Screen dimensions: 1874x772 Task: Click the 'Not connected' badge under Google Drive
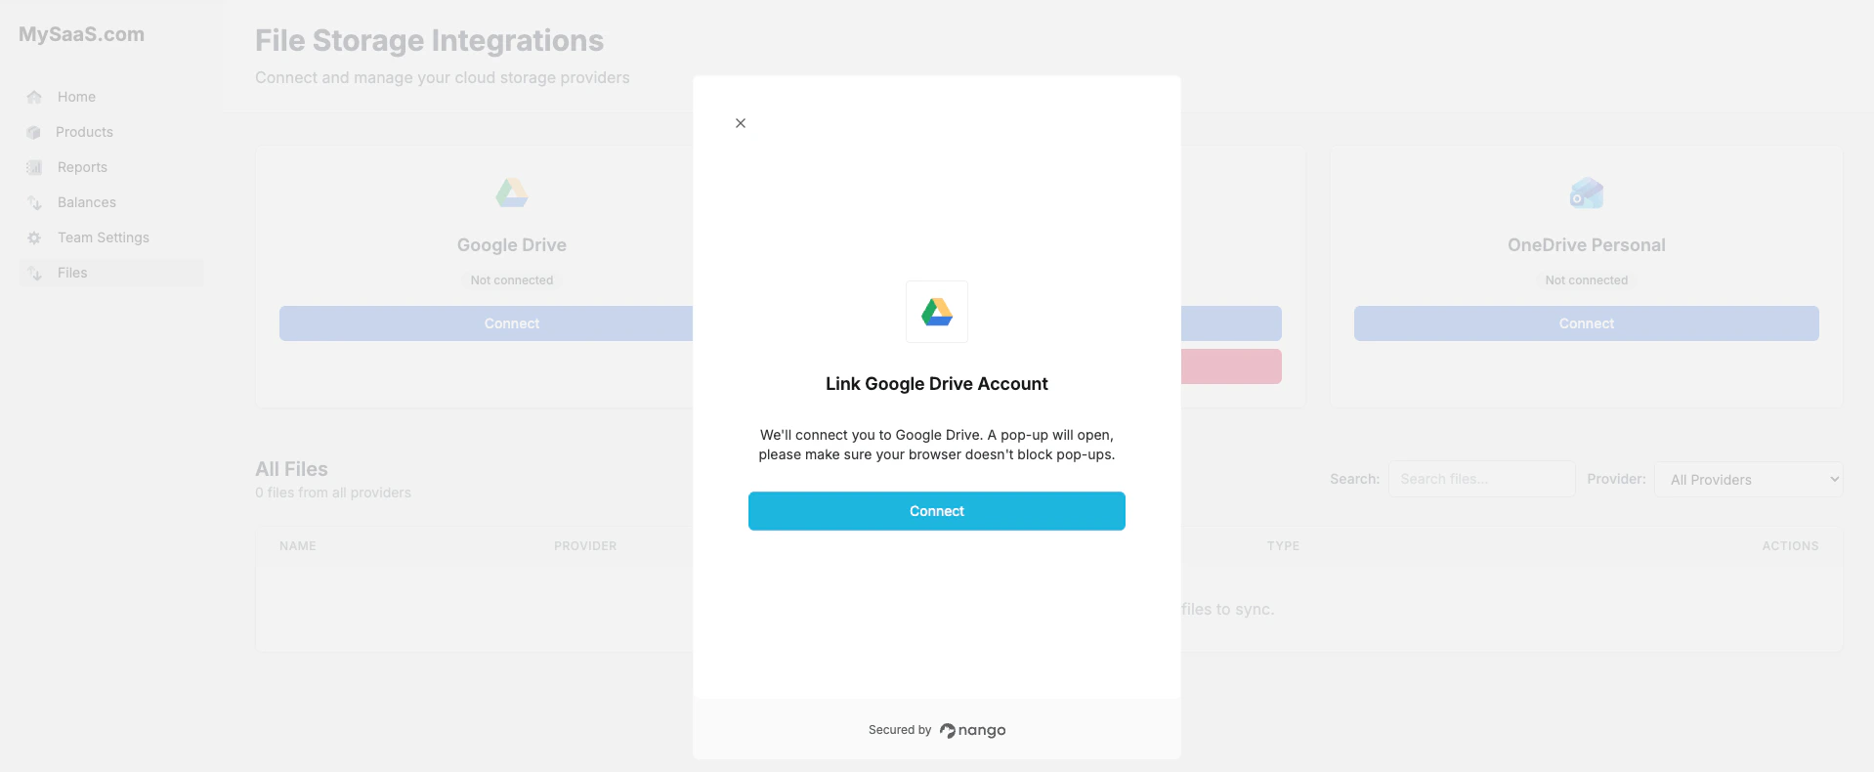(512, 280)
